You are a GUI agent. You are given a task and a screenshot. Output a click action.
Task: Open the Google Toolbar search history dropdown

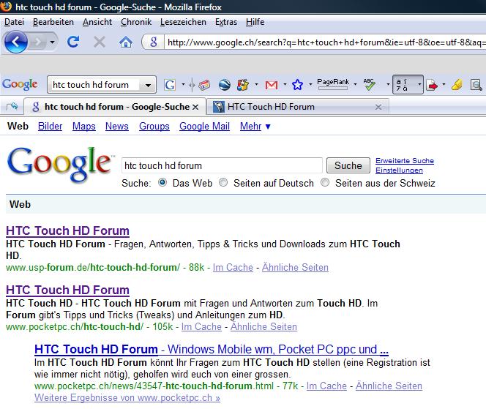(x=148, y=85)
